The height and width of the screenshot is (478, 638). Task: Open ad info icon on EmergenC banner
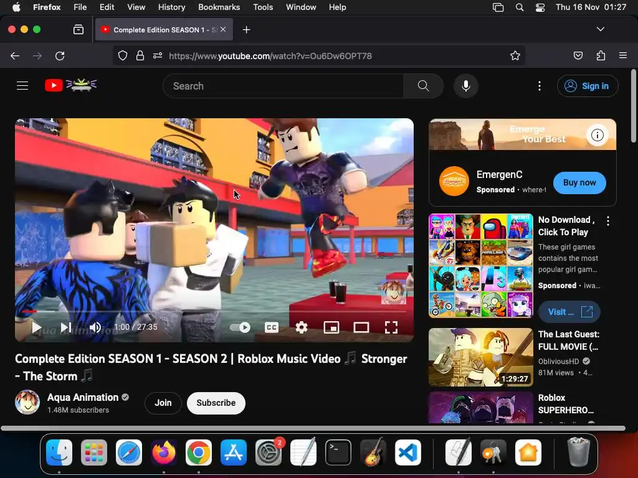pyautogui.click(x=598, y=135)
